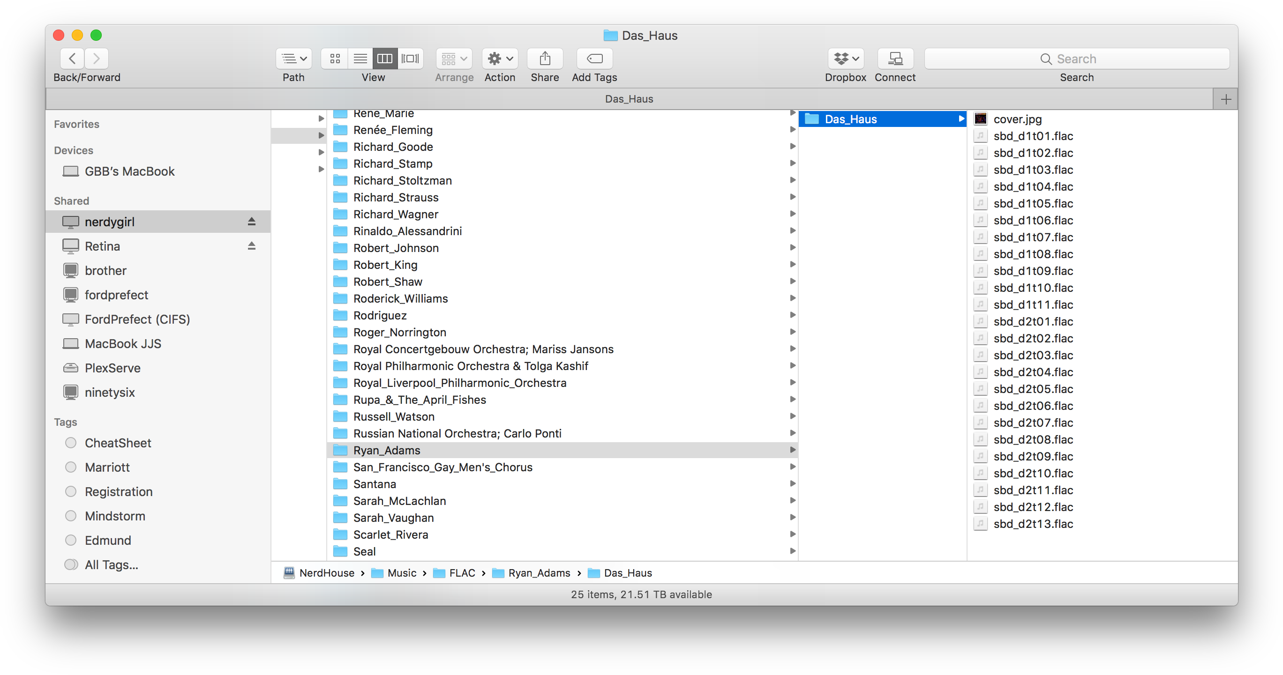The image size is (1283, 675).
Task: Select the Ryan_Adams folder
Action: (563, 450)
